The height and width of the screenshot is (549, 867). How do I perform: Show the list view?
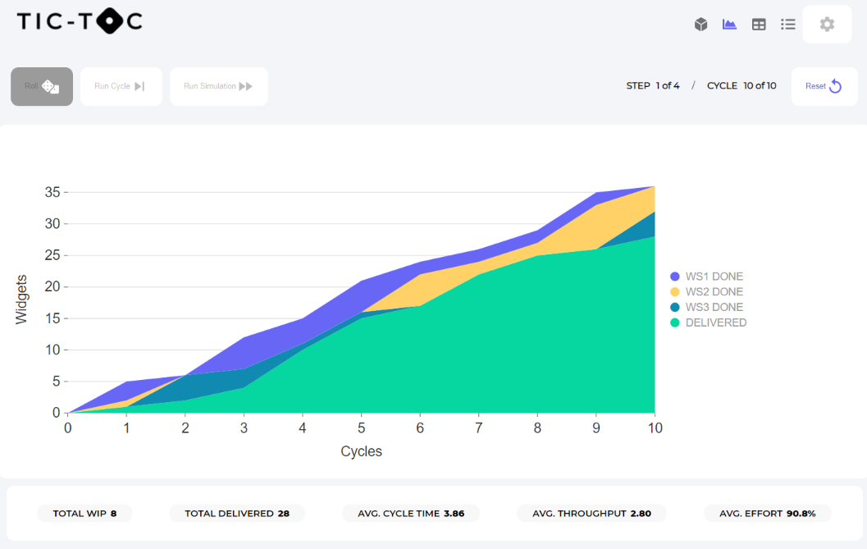click(788, 25)
